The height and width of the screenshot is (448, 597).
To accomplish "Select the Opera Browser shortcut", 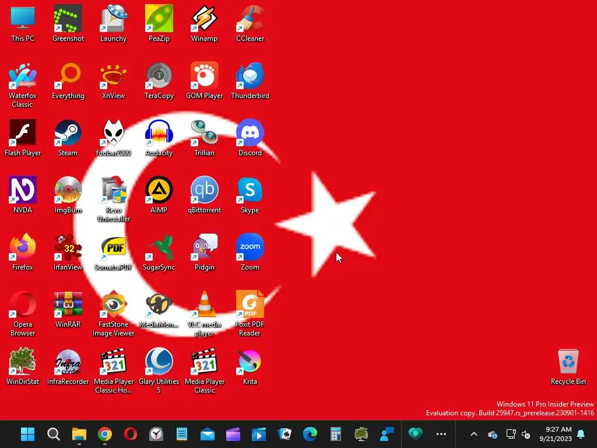I will click(23, 314).
